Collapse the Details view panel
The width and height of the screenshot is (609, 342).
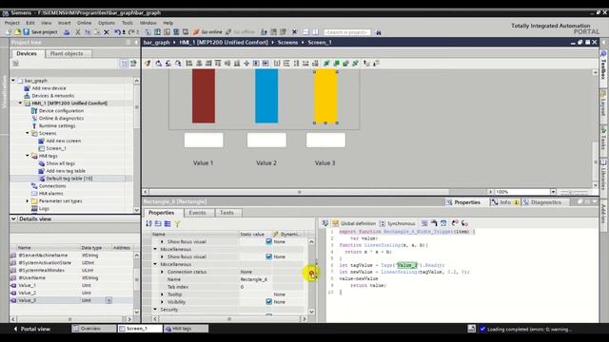click(x=13, y=219)
